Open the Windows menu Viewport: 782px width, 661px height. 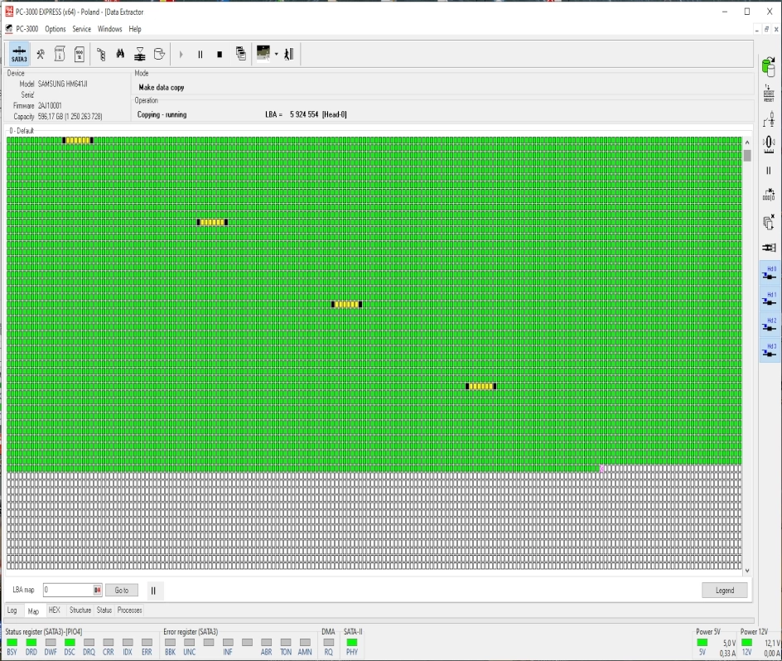109,29
